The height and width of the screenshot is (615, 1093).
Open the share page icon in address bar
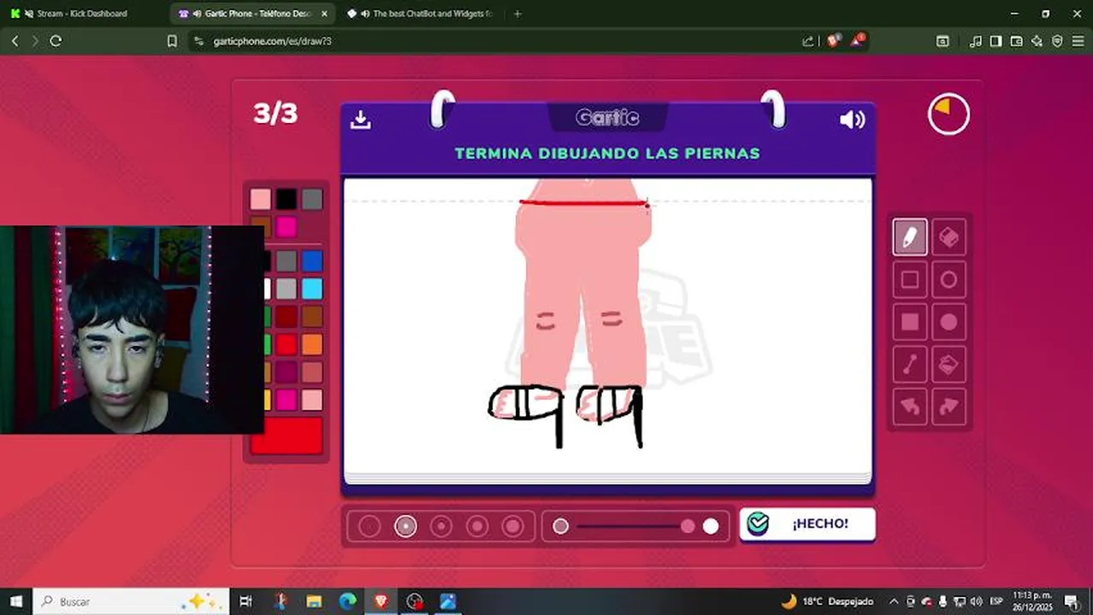point(808,41)
